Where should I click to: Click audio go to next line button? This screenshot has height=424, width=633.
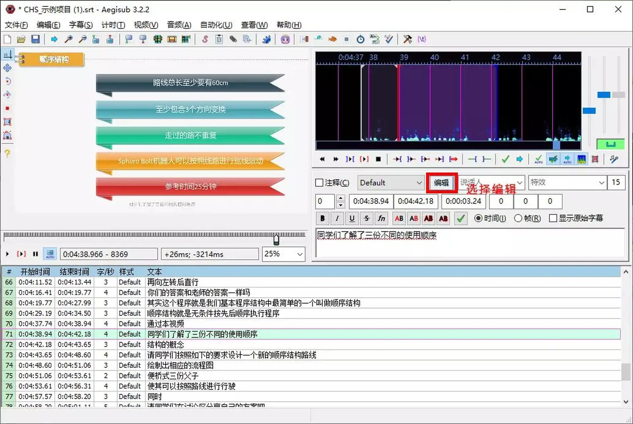tap(336, 159)
